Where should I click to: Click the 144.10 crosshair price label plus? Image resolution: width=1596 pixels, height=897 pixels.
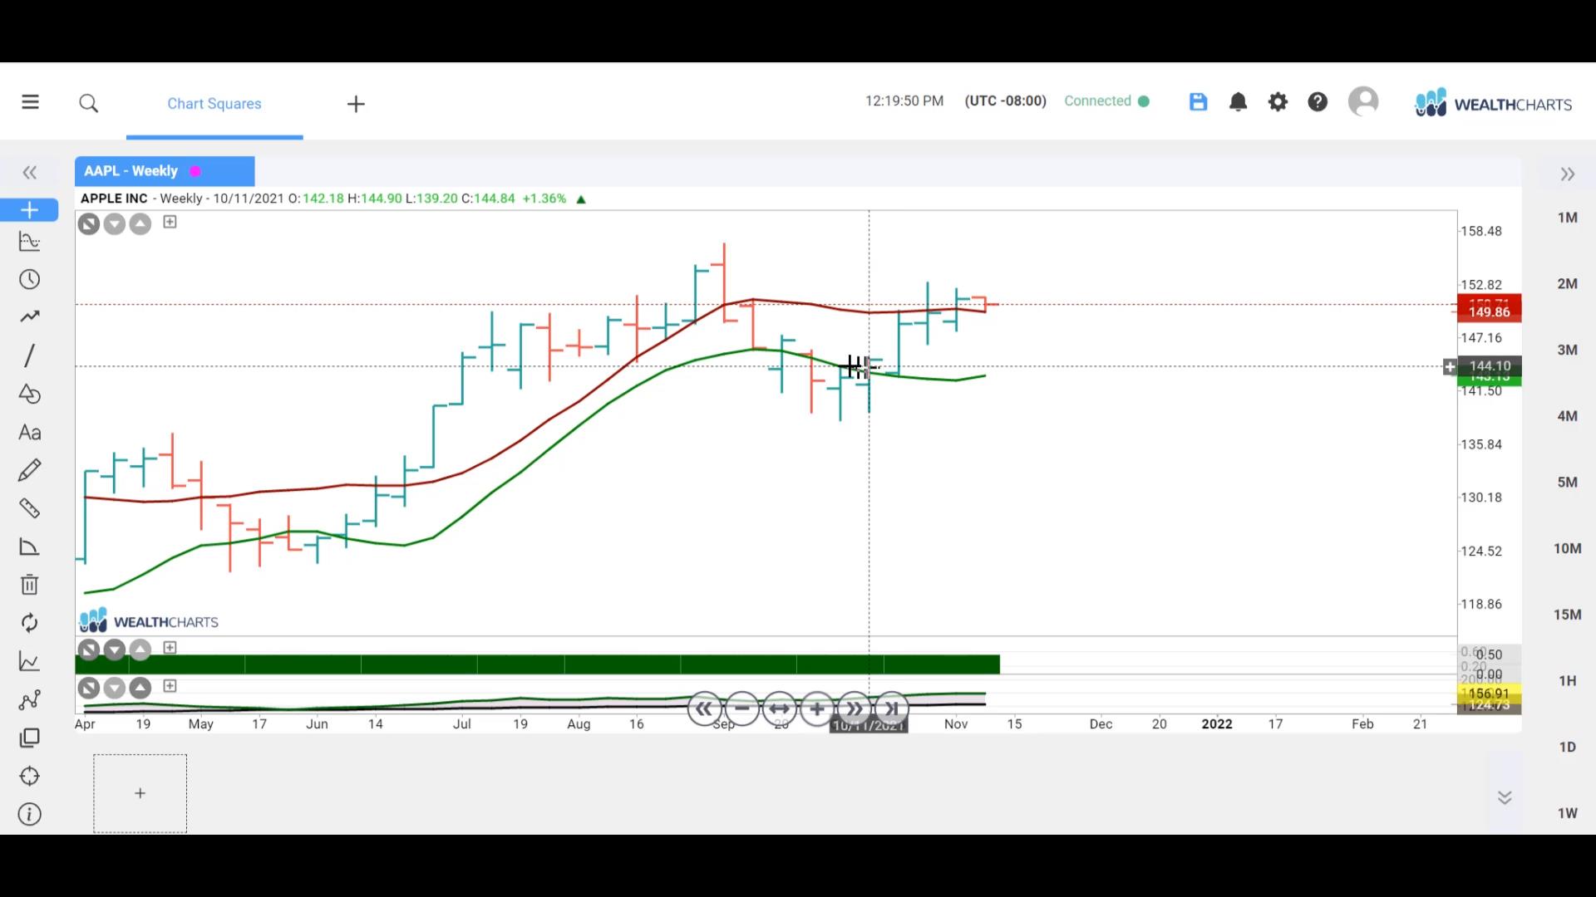1451,366
